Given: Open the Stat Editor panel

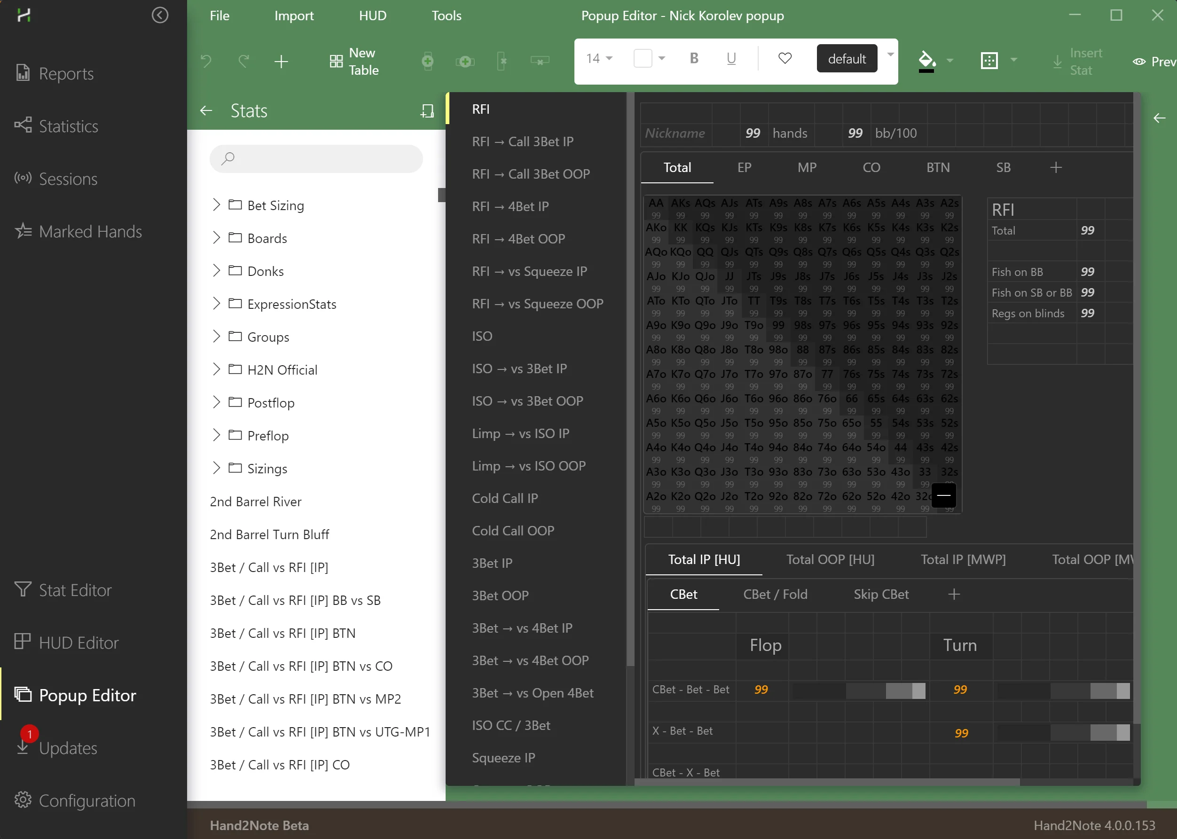Looking at the screenshot, I should [75, 589].
